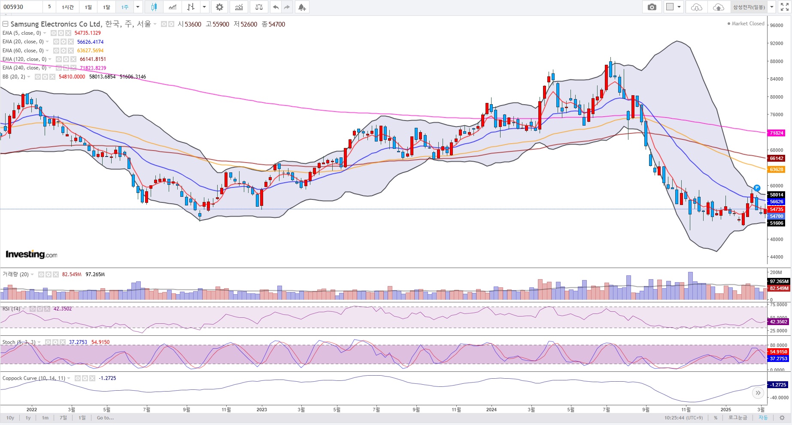Expand Coppock Curve legend arrow
The image size is (792, 425).
[69, 378]
